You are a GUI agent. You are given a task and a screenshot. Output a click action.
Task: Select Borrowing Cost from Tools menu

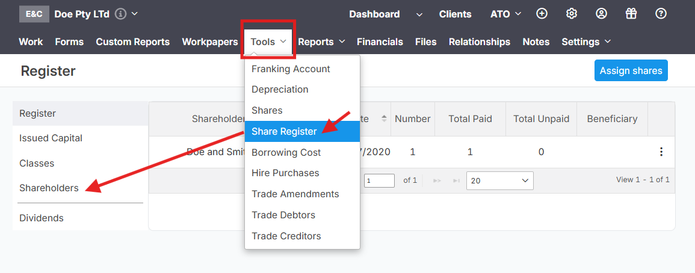click(x=302, y=153)
